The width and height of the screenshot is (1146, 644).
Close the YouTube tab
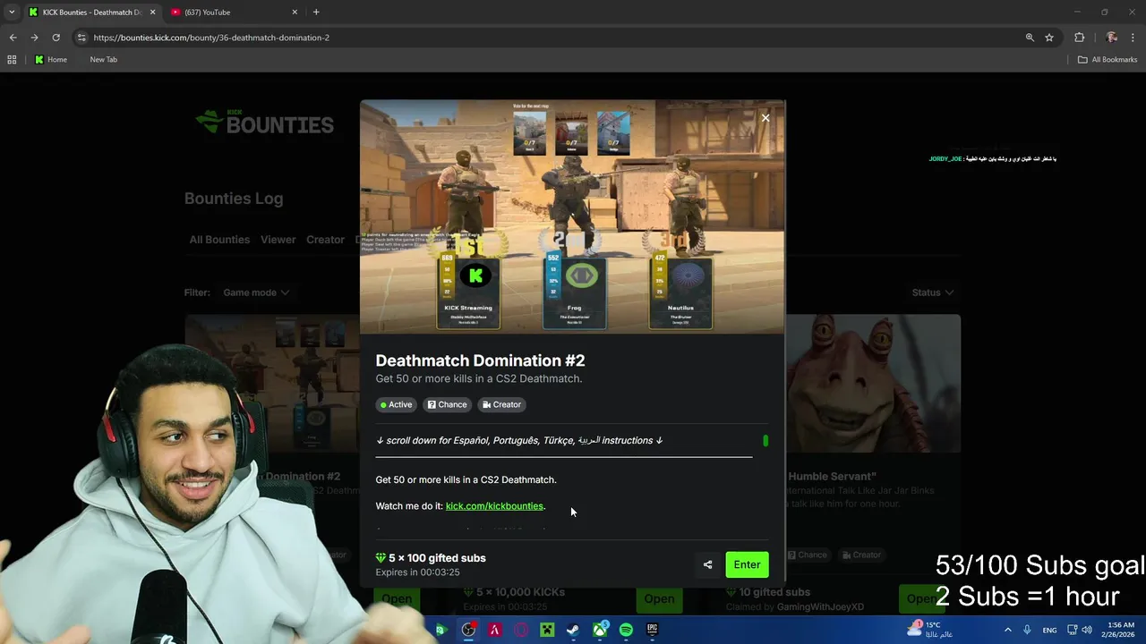coord(295,13)
